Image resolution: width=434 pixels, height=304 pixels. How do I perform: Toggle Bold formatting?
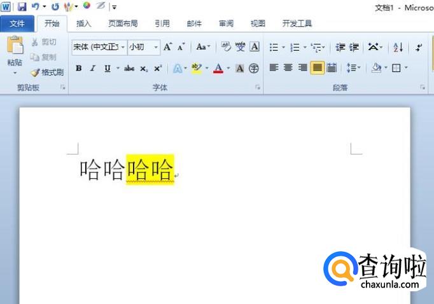(79, 68)
